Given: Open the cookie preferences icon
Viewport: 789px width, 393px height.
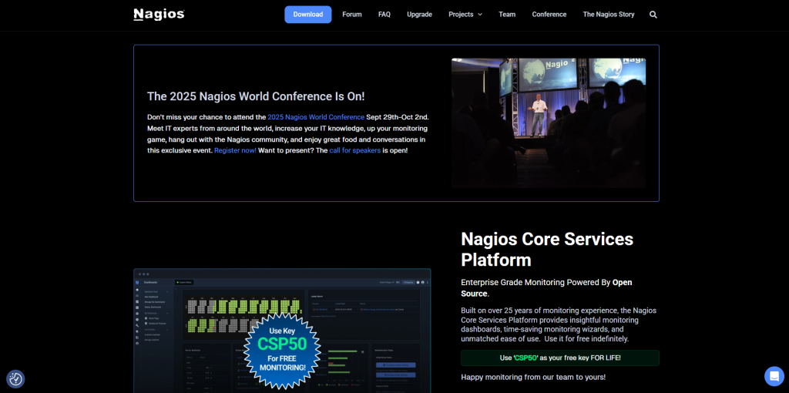Looking at the screenshot, I should [15, 379].
